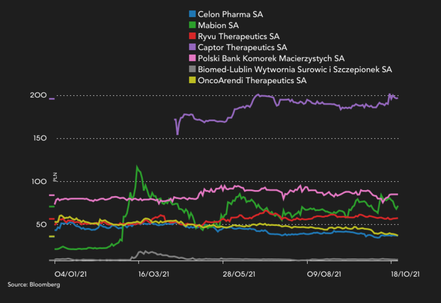This screenshot has height=303, width=441.
Task: Select the "Captor Therapeutics SA" legend label
Action: [x=242, y=47]
